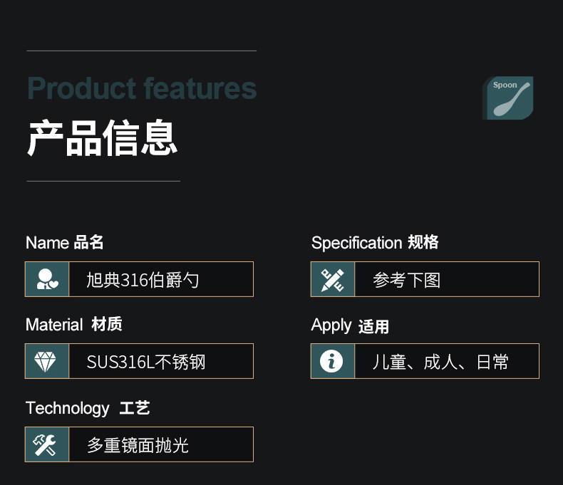Click the horizontal line above Product features
Image resolution: width=563 pixels, height=485 pixels.
(x=141, y=51)
